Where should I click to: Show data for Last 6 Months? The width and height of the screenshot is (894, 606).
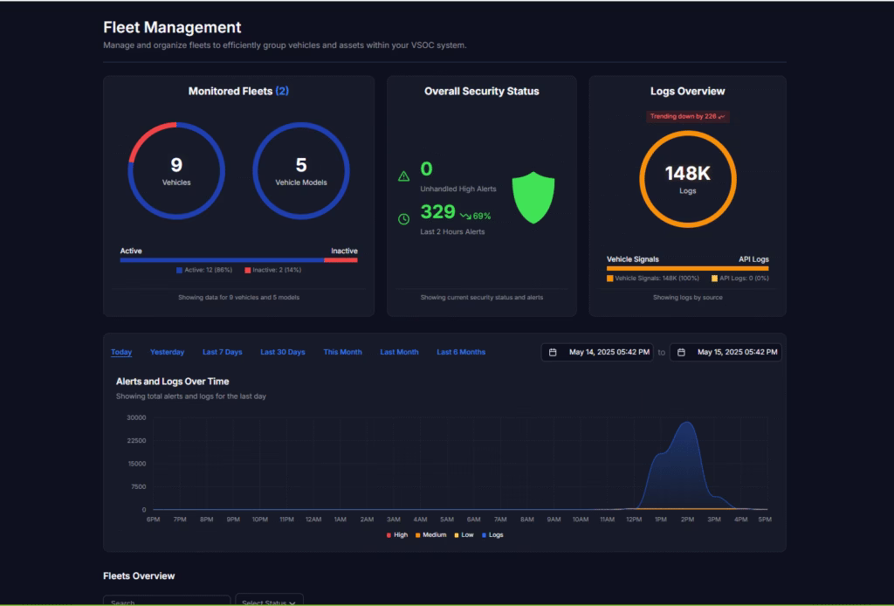pos(461,352)
